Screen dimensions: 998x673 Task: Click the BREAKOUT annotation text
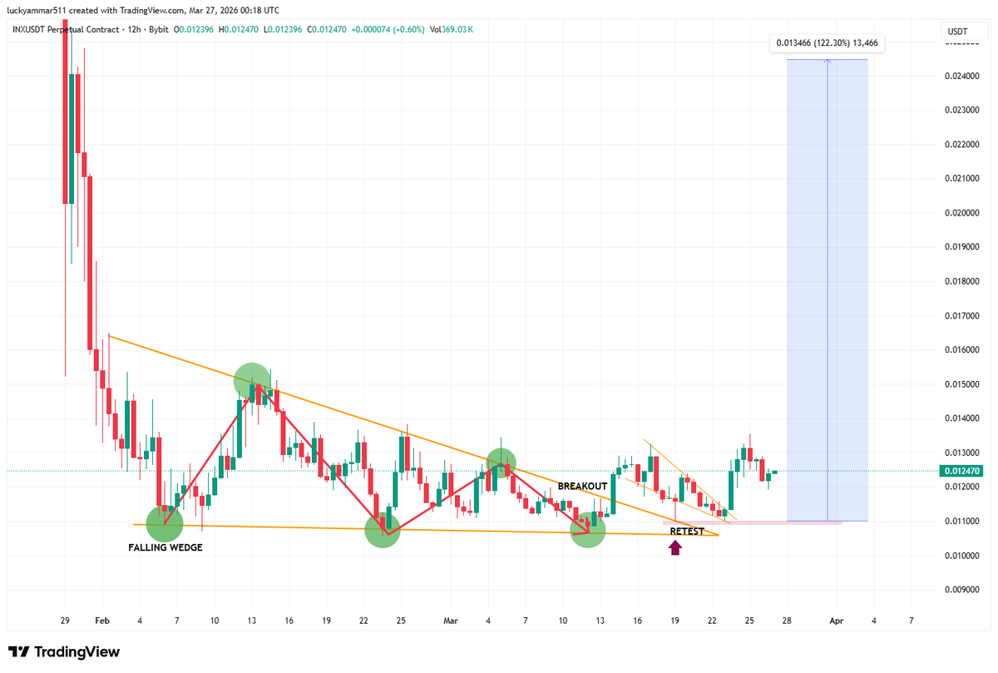[583, 483]
